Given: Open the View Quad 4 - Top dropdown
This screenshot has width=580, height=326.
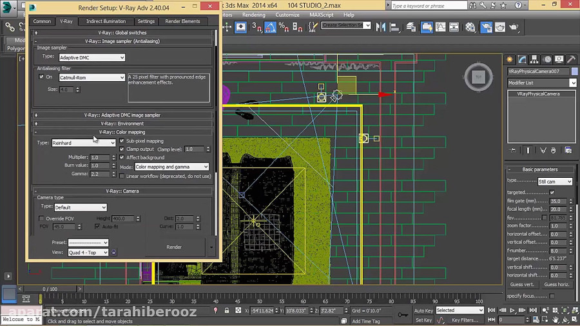Looking at the screenshot, I should (x=88, y=253).
